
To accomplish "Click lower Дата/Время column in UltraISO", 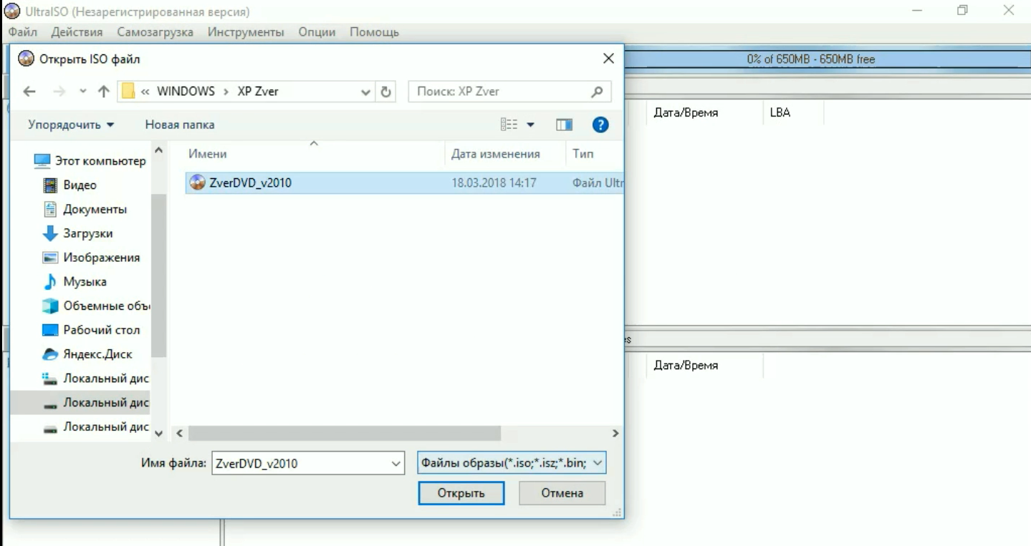I will pyautogui.click(x=686, y=365).
